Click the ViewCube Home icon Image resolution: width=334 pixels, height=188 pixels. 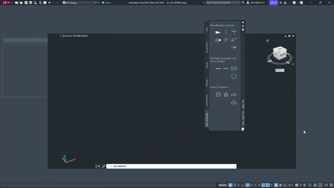[267, 40]
